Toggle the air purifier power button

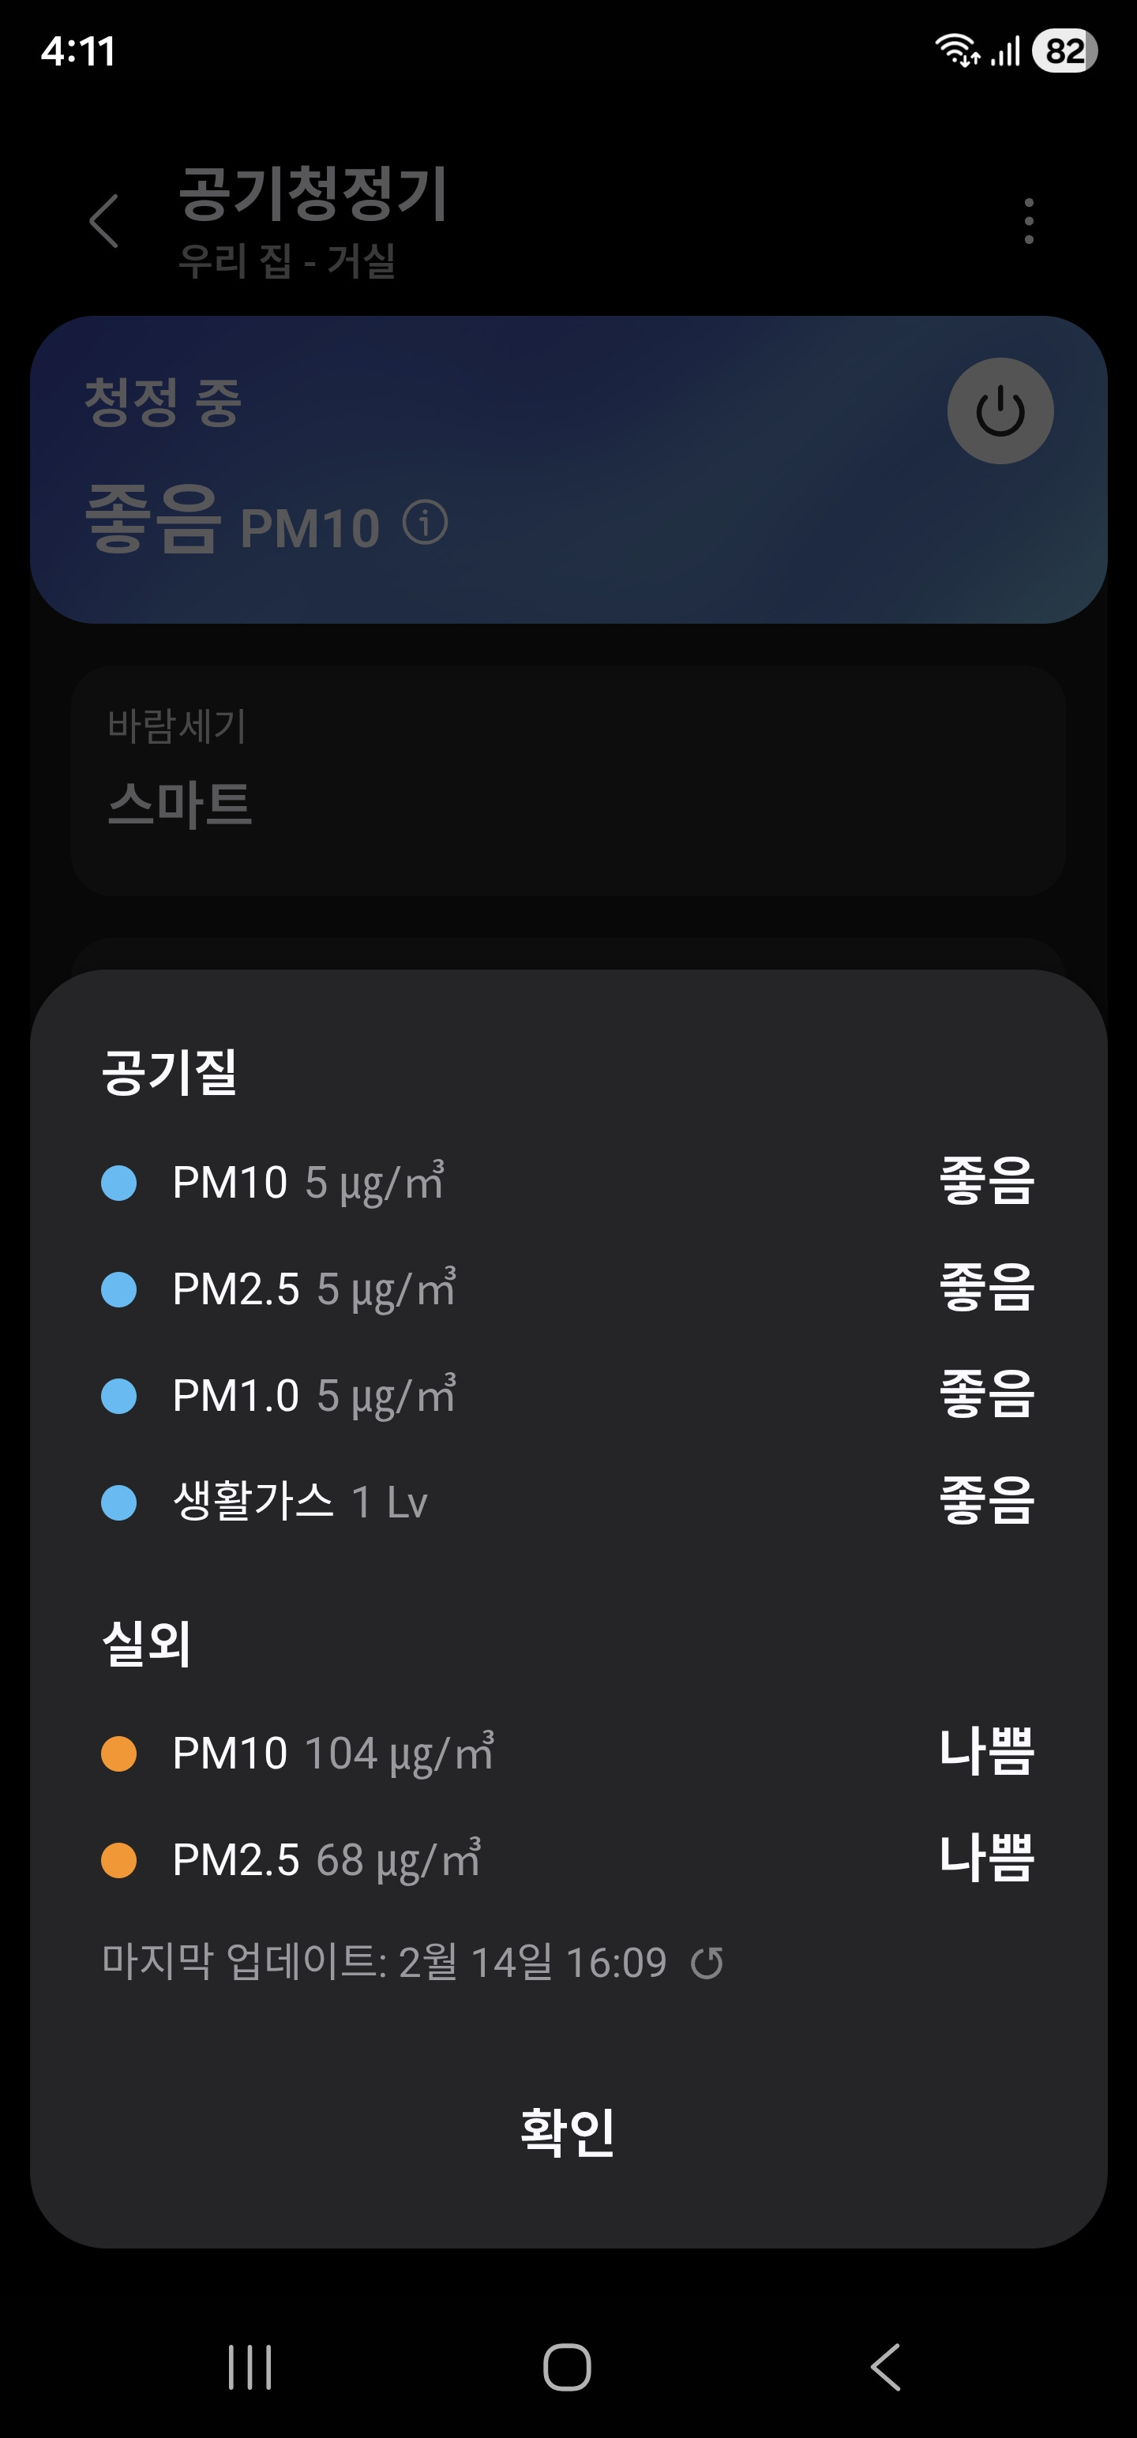click(x=1000, y=411)
